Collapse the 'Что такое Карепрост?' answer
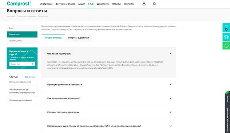The image size is (230, 133). point(170,54)
